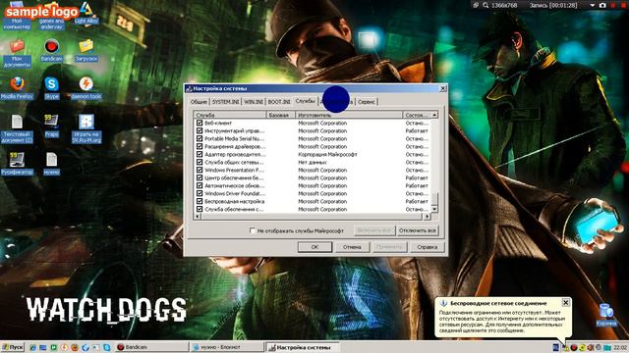Click the Bandicam screenshot camera icon
The height and width of the screenshot is (353, 629).
point(602,5)
